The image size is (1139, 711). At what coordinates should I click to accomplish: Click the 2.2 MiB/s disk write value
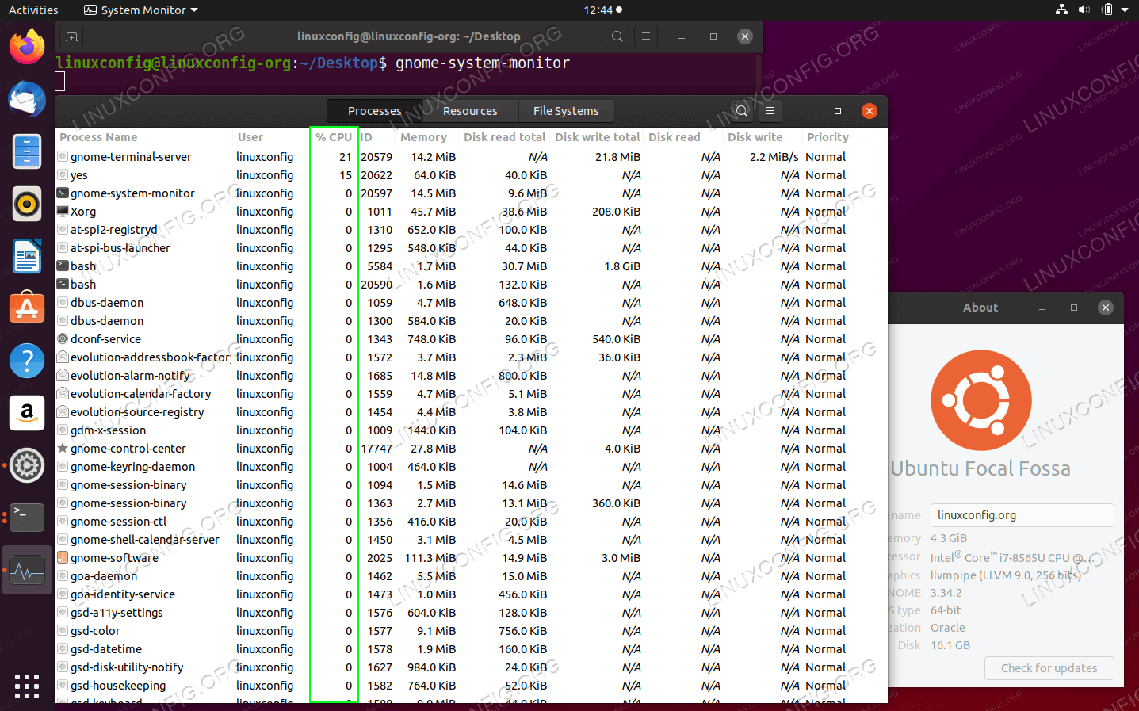(x=774, y=157)
